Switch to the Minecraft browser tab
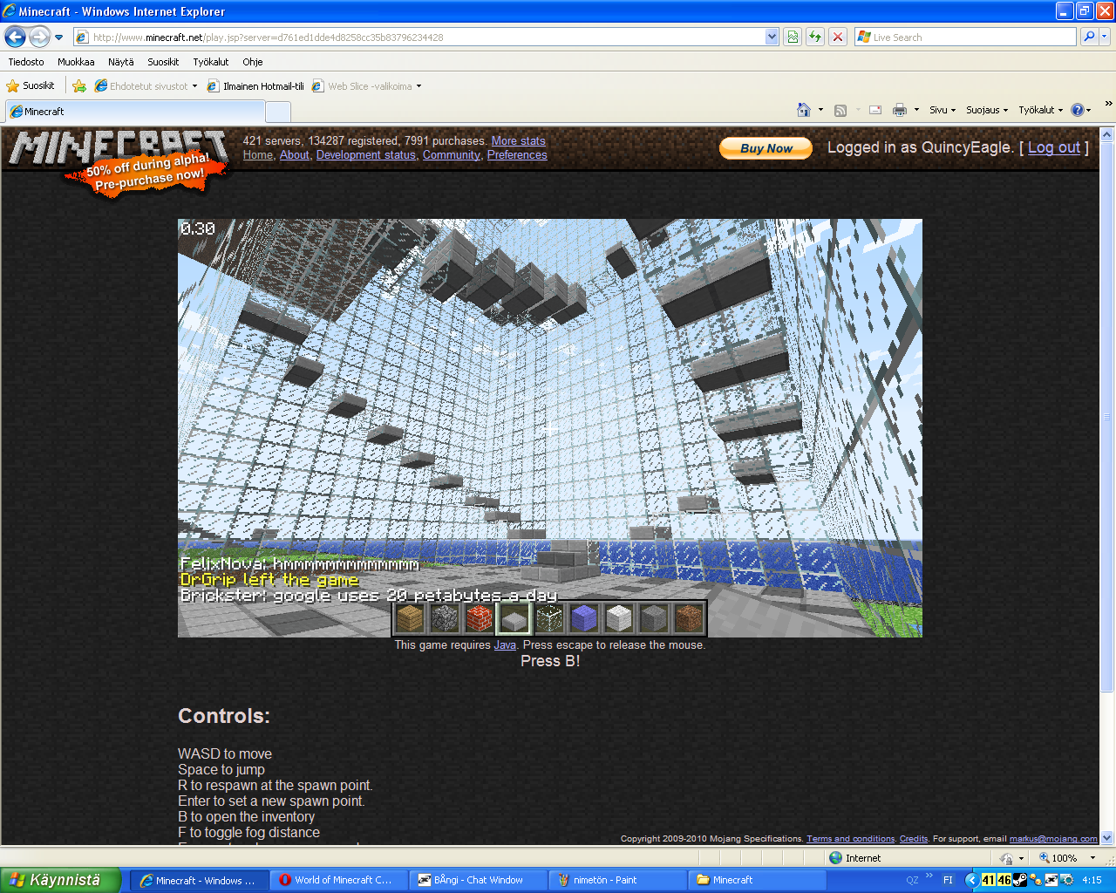This screenshot has height=893, width=1116. [x=135, y=112]
